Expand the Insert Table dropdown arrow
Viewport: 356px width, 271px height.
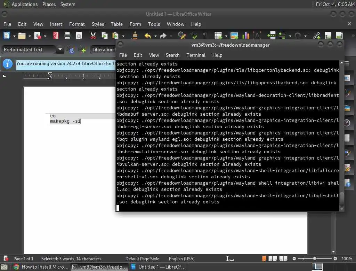click(x=226, y=36)
